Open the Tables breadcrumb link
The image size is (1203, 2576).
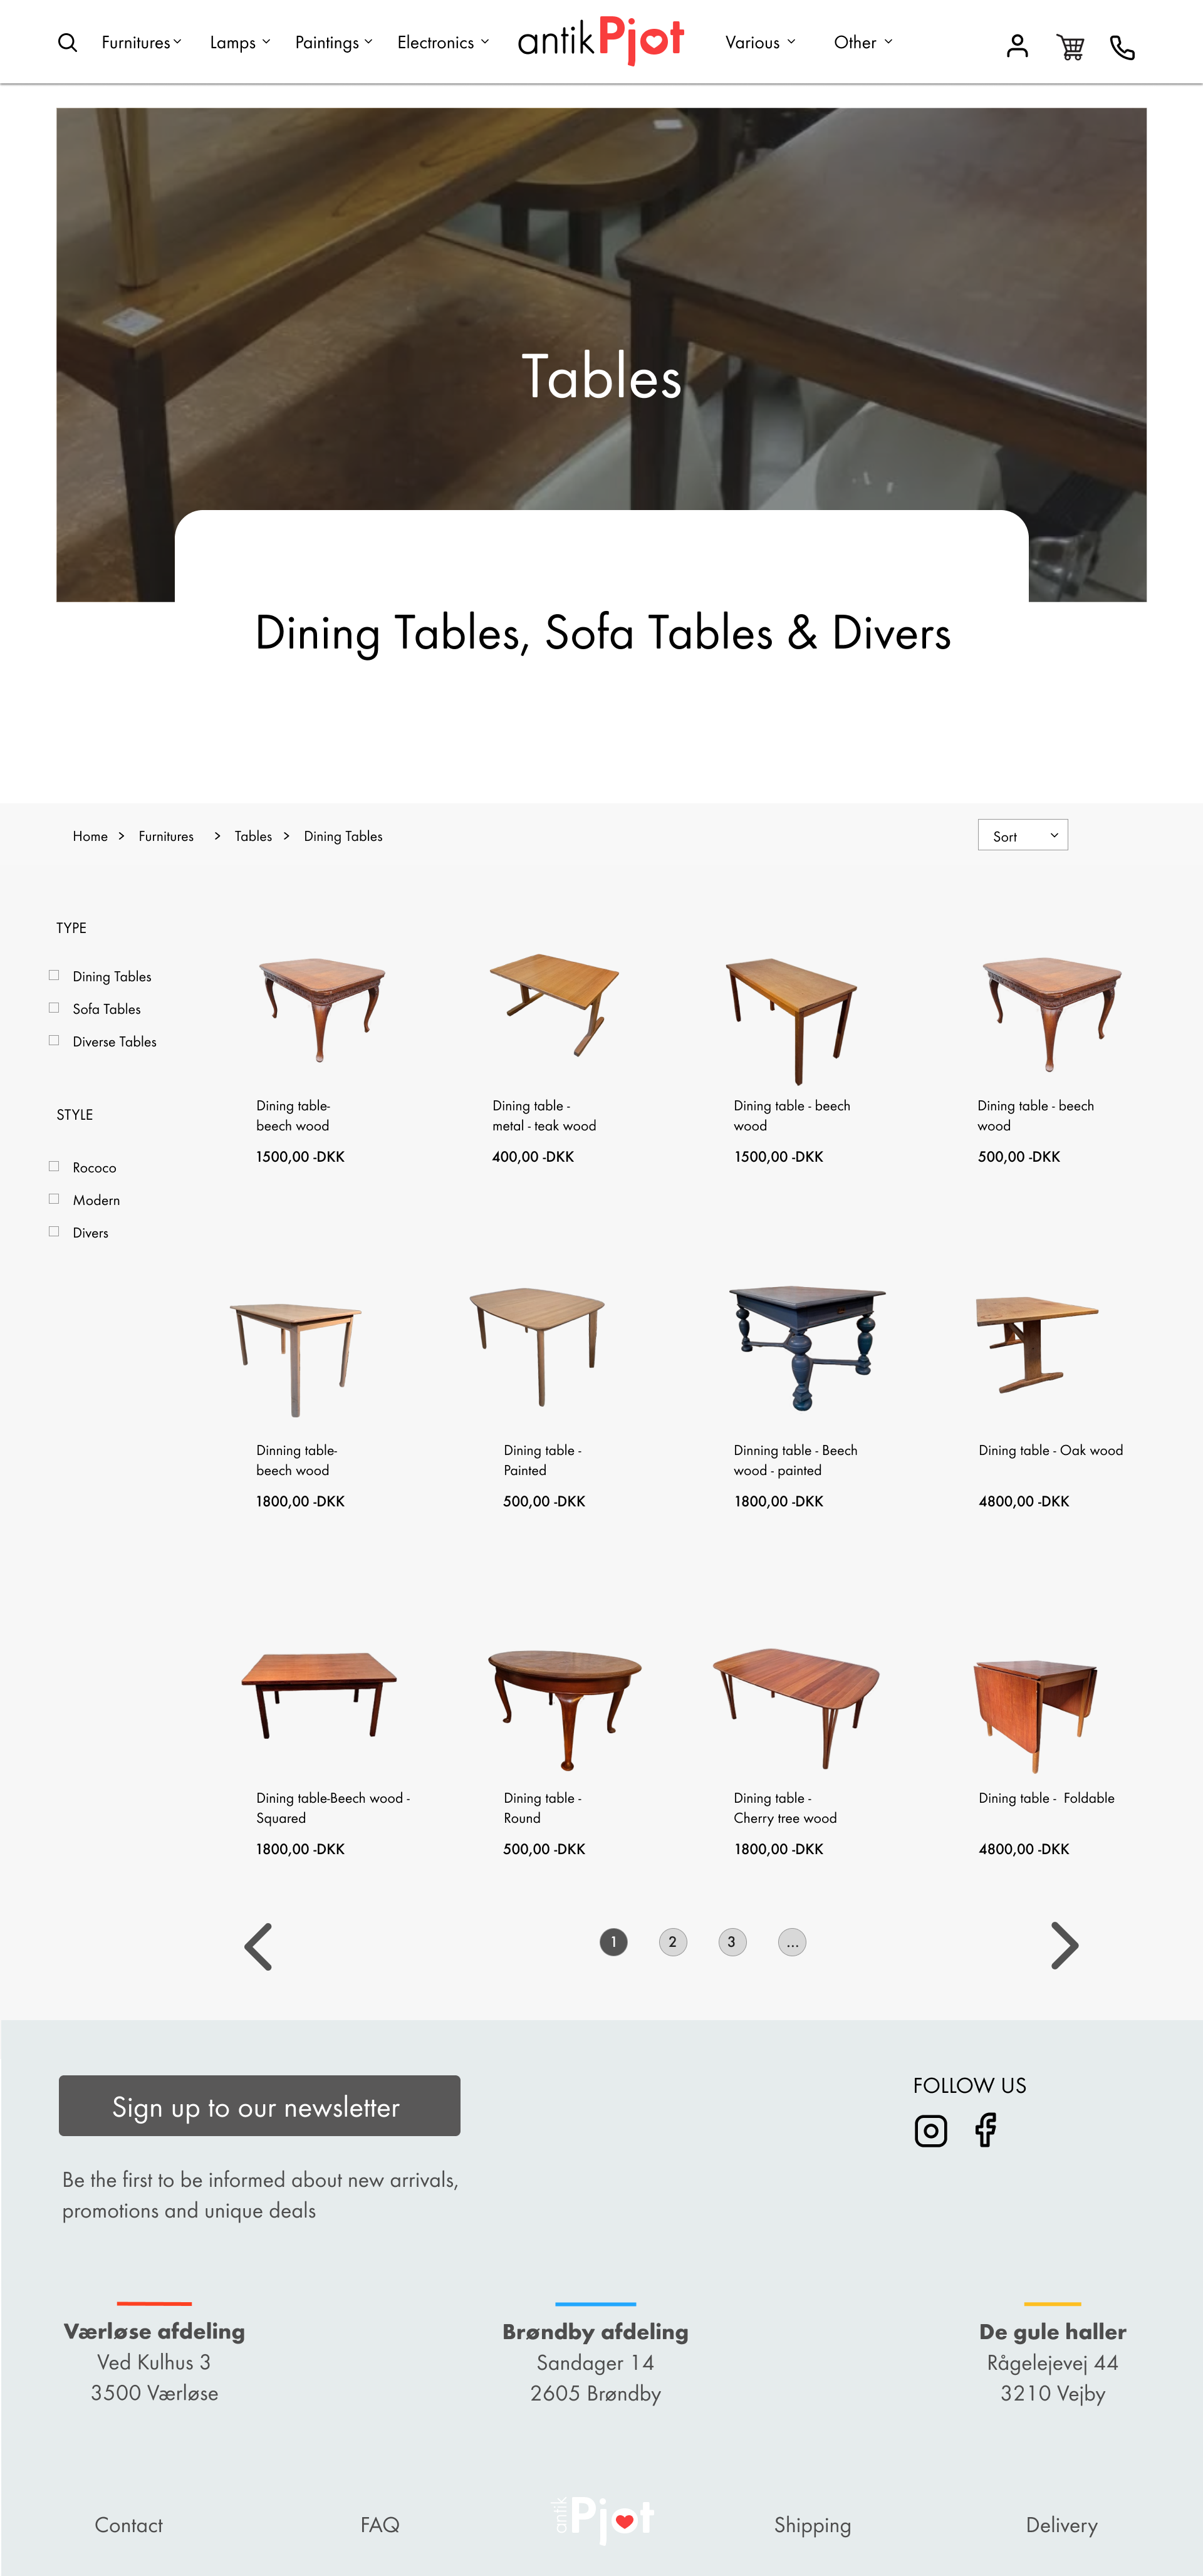(x=253, y=836)
